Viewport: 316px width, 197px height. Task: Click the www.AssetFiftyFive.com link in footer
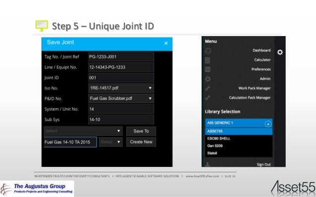click(202, 176)
